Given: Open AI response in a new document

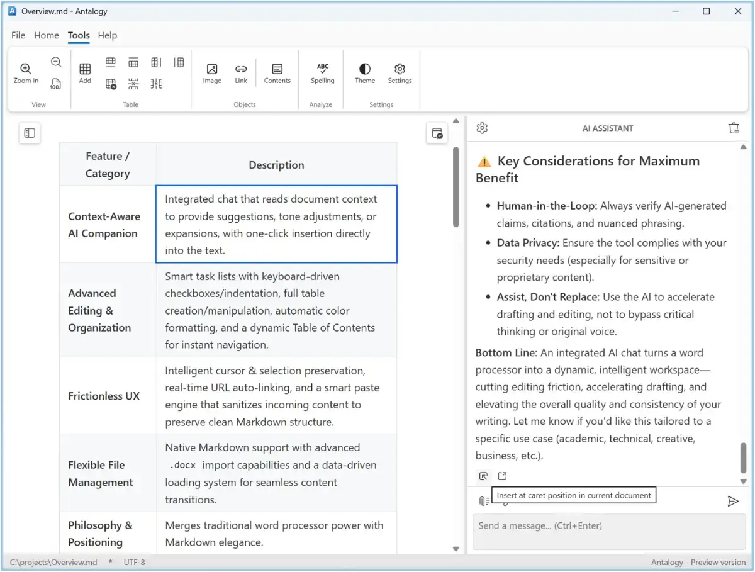Looking at the screenshot, I should (502, 476).
